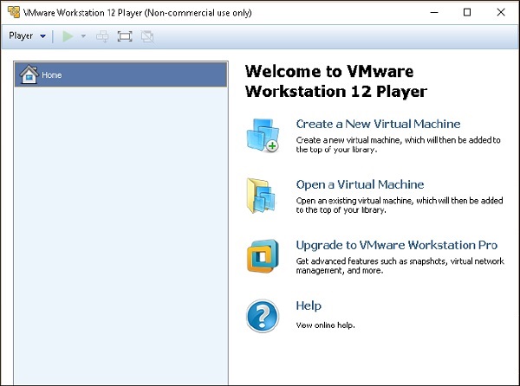Open the Player menu dropdown

pyautogui.click(x=27, y=36)
